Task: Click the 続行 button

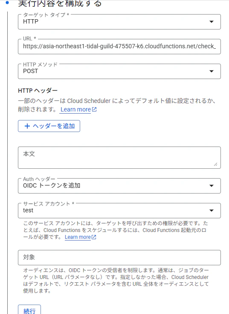Action: (x=29, y=310)
